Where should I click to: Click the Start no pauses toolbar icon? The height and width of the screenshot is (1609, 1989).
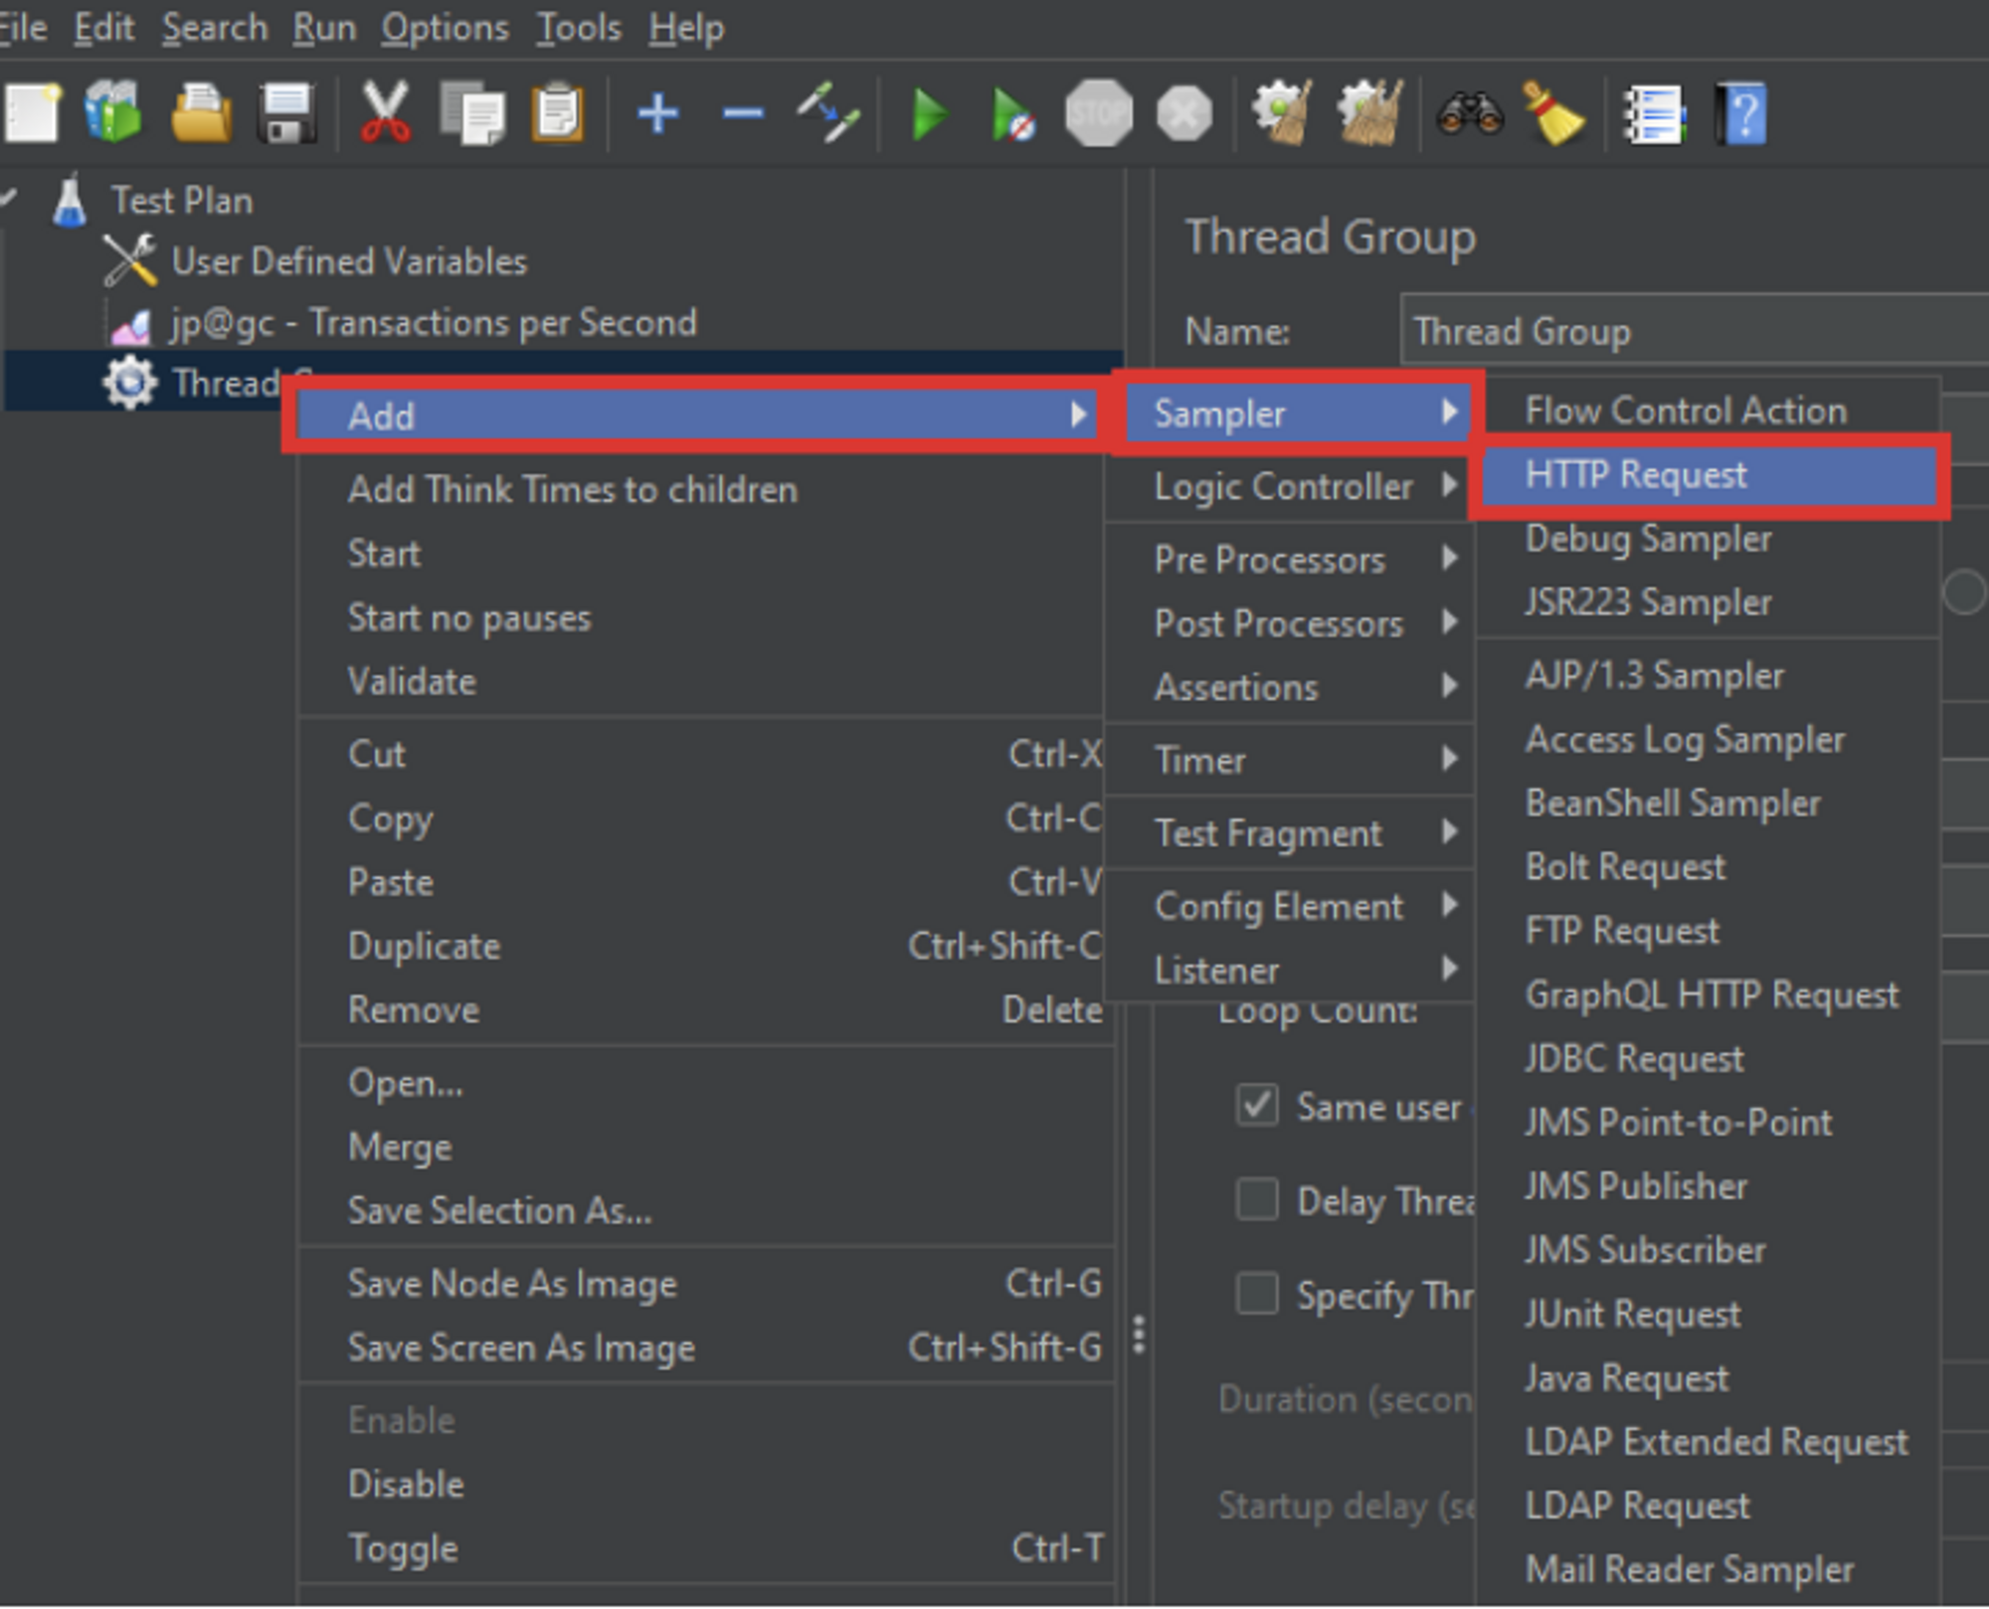pyautogui.click(x=1013, y=114)
